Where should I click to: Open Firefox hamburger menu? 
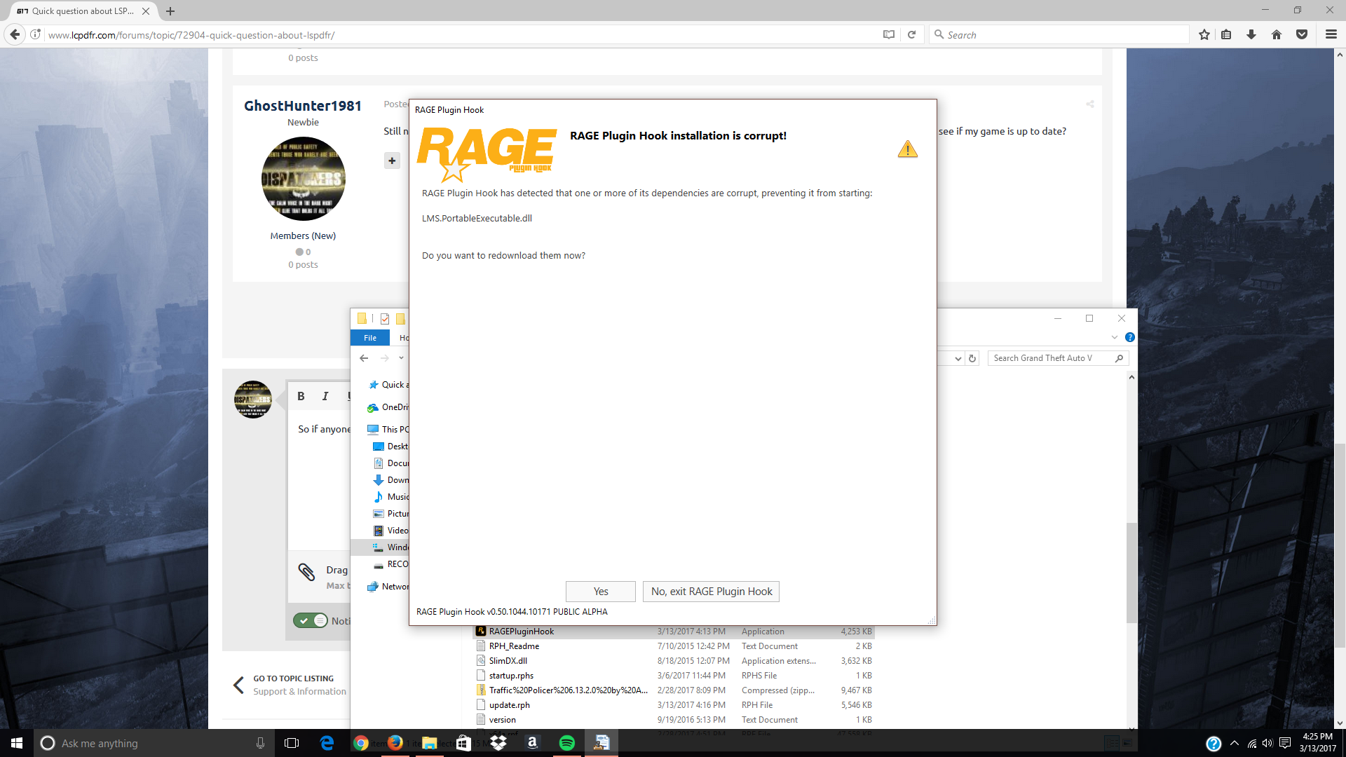1331,35
